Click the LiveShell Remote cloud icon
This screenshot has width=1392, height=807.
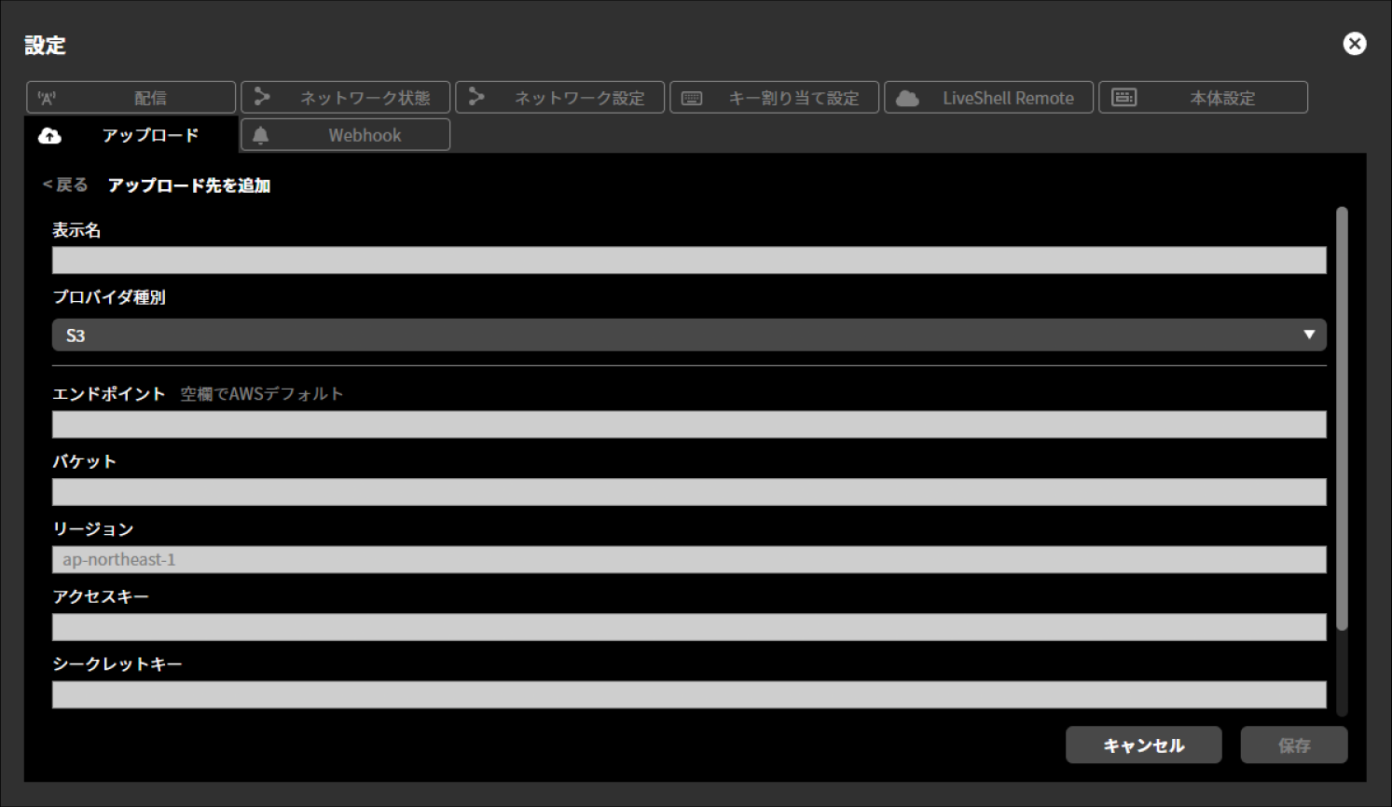(907, 98)
